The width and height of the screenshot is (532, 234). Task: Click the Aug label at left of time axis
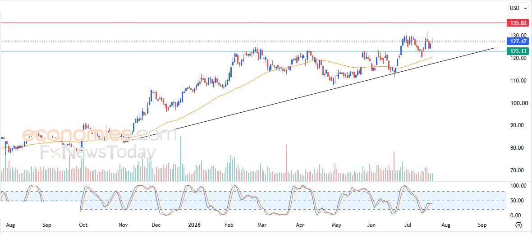click(11, 225)
